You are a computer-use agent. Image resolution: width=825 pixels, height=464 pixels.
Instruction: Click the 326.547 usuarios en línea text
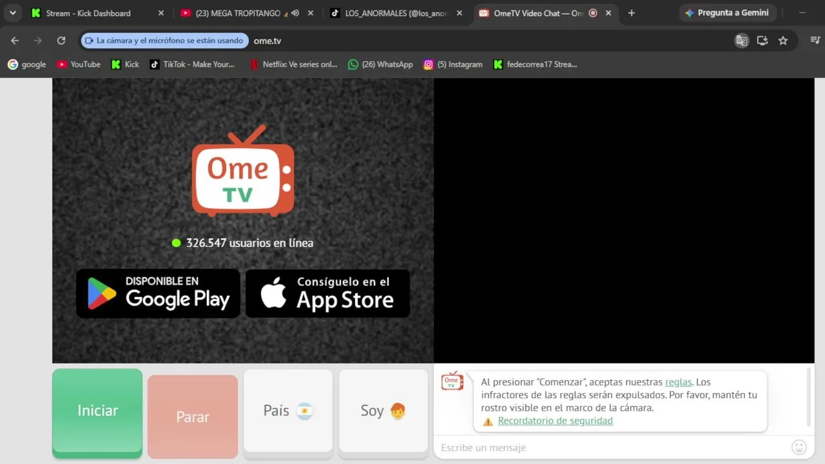coord(249,243)
